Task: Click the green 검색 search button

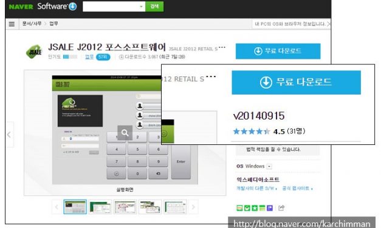Action: 154,7
